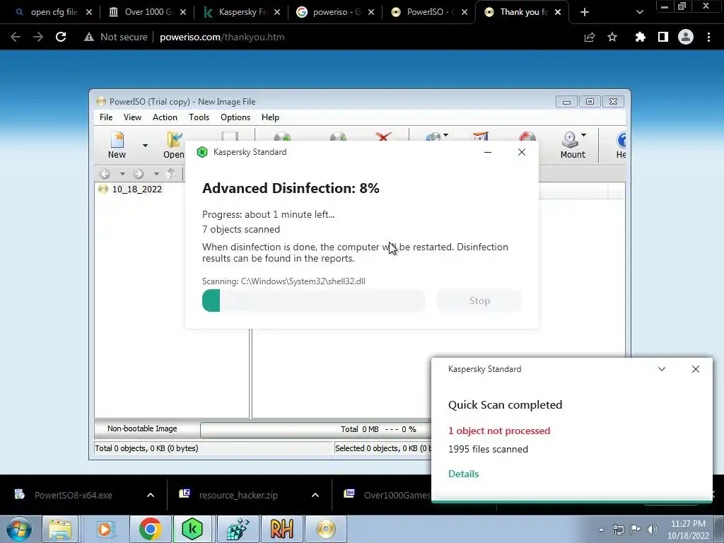Click the address bar showing poweriso.com/thankyou.htm
The height and width of the screenshot is (543, 724).
(221, 37)
